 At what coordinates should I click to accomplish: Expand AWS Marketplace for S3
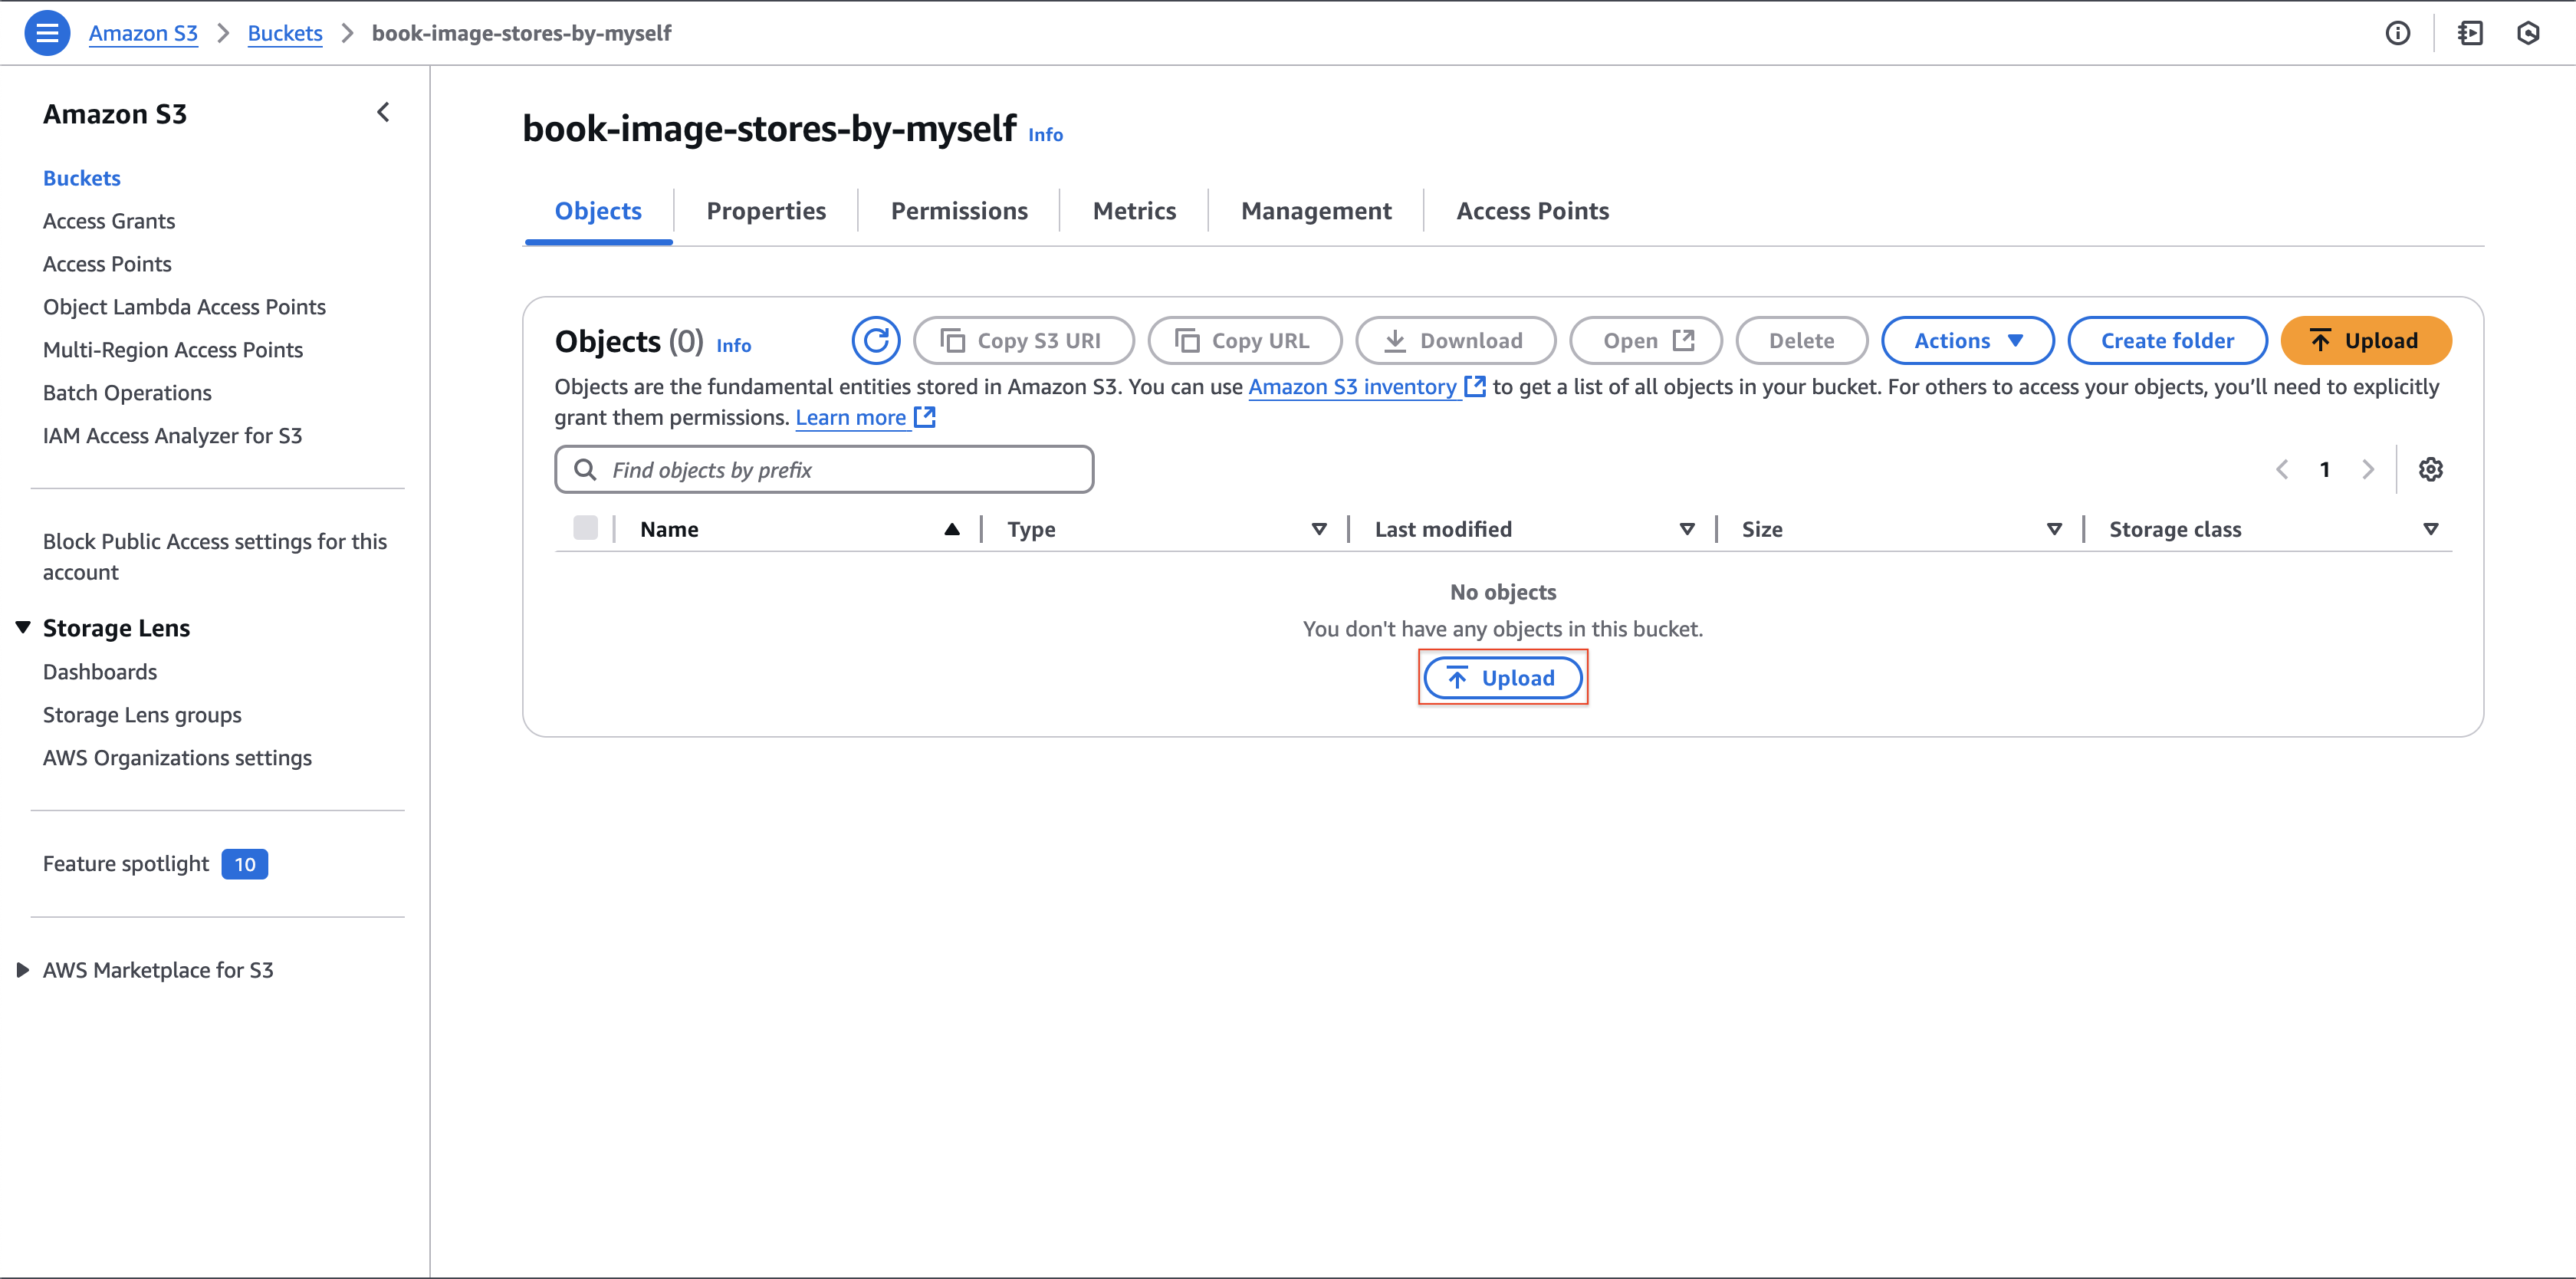tap(23, 970)
